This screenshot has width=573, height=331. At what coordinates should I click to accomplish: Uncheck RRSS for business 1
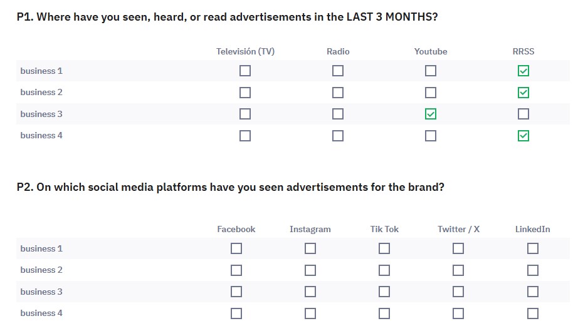click(x=523, y=71)
